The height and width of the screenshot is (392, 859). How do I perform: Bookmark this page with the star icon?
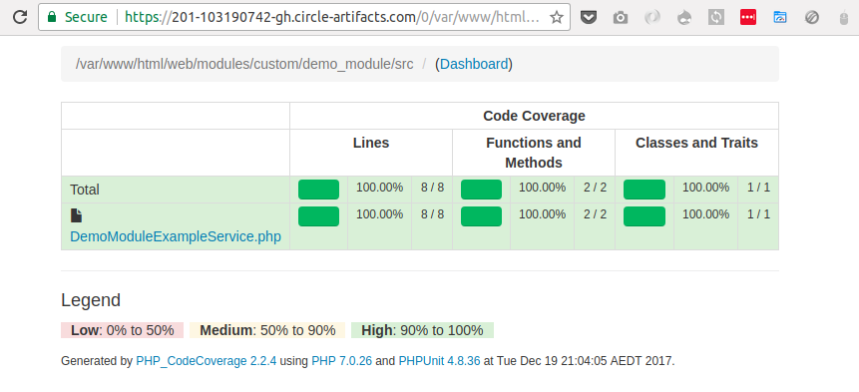(x=557, y=18)
